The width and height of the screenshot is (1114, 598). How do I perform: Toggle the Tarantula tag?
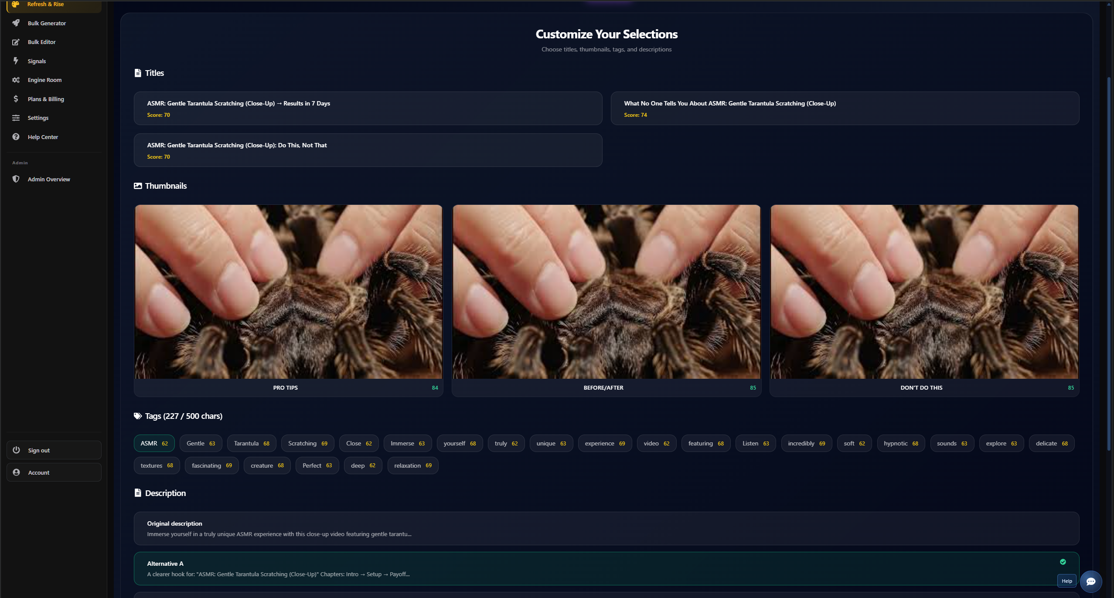(x=251, y=443)
